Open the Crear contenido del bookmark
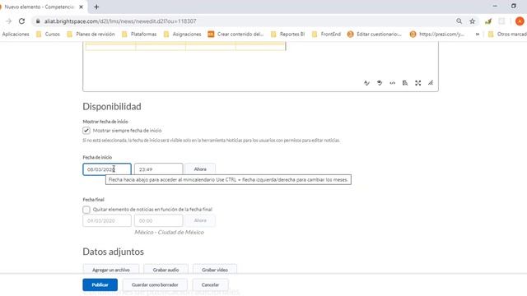Screen dimensions: 527x296 (x=236, y=35)
